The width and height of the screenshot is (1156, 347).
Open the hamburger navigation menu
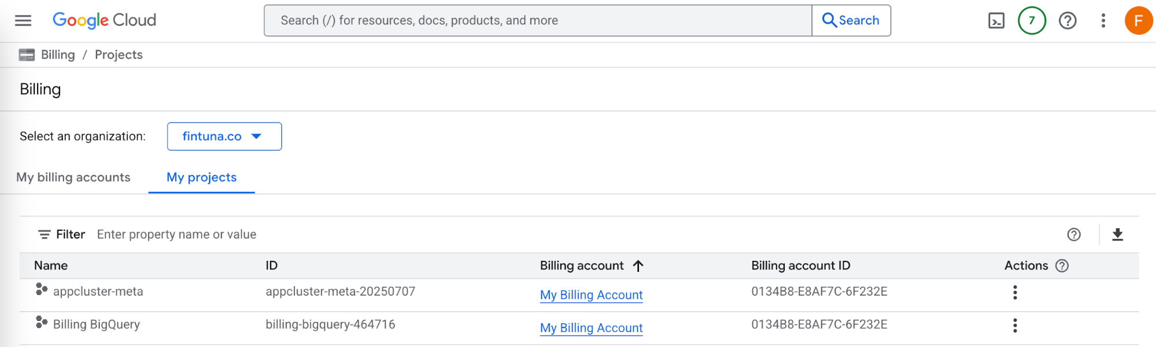tap(23, 21)
